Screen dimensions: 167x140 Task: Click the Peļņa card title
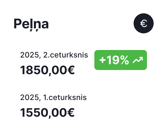point(31,24)
